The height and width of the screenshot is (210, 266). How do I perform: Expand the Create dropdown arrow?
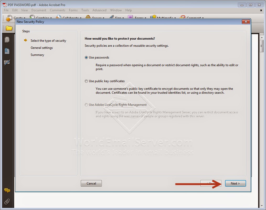pos(24,18)
